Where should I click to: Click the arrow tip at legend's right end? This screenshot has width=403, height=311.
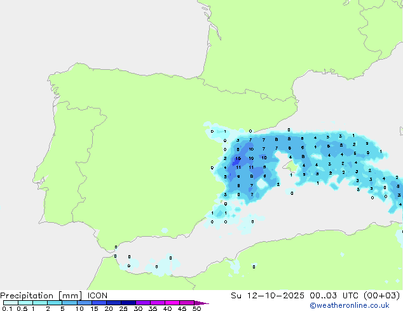point(205,303)
